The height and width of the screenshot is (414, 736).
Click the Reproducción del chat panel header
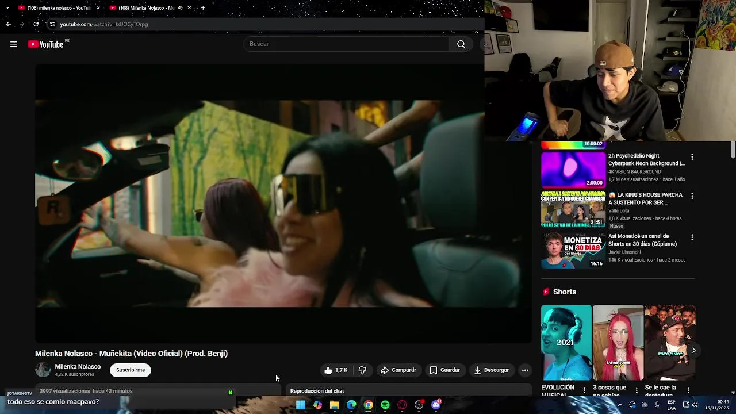(x=408, y=391)
